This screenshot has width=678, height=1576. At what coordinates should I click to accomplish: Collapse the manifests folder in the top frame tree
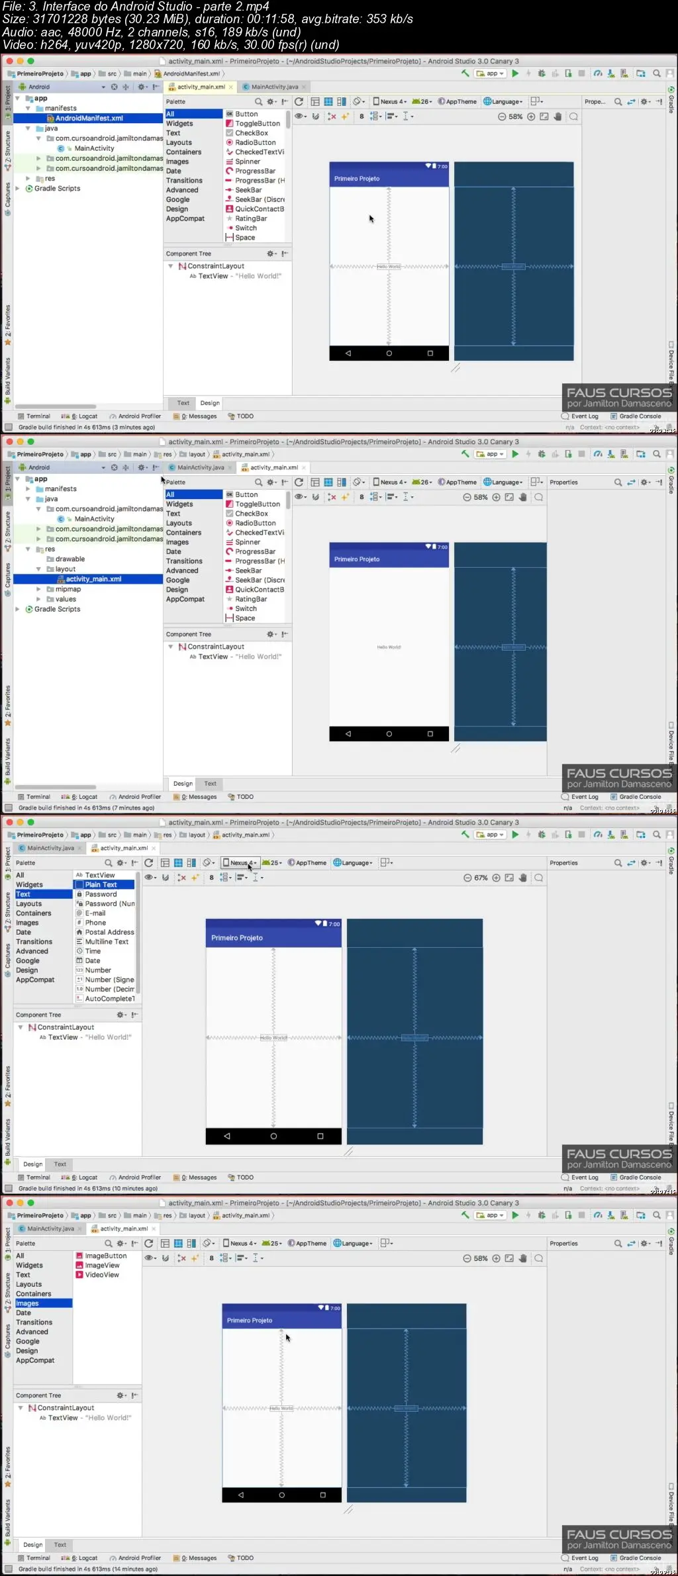tap(28, 109)
